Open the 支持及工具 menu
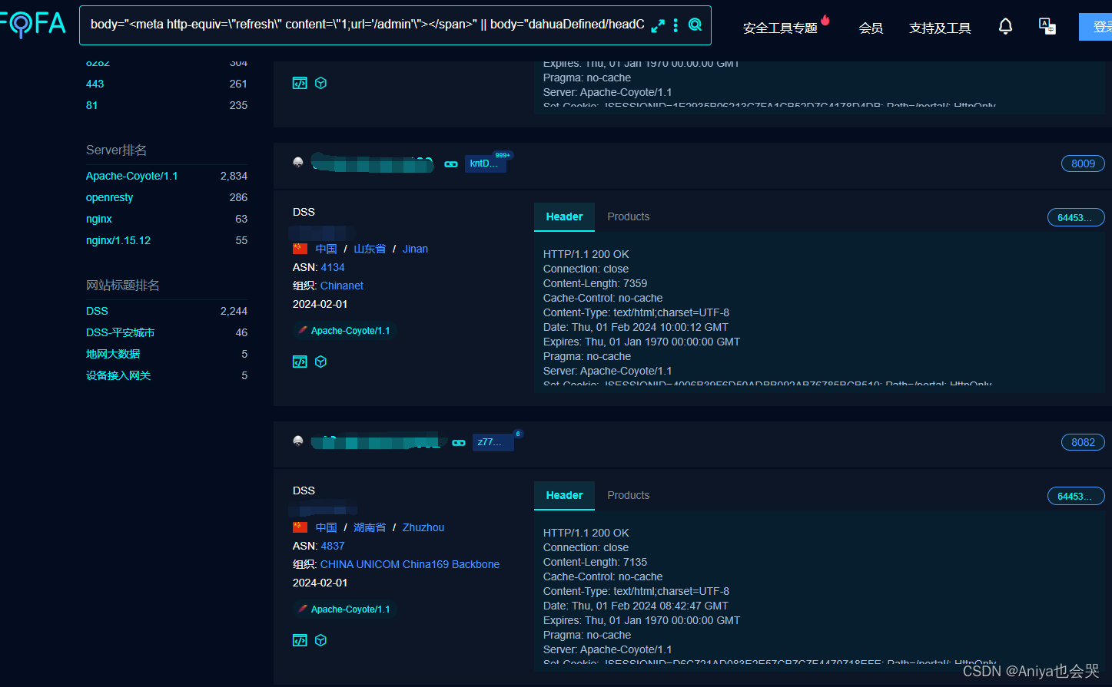Viewport: 1112px width, 687px height. coord(940,28)
